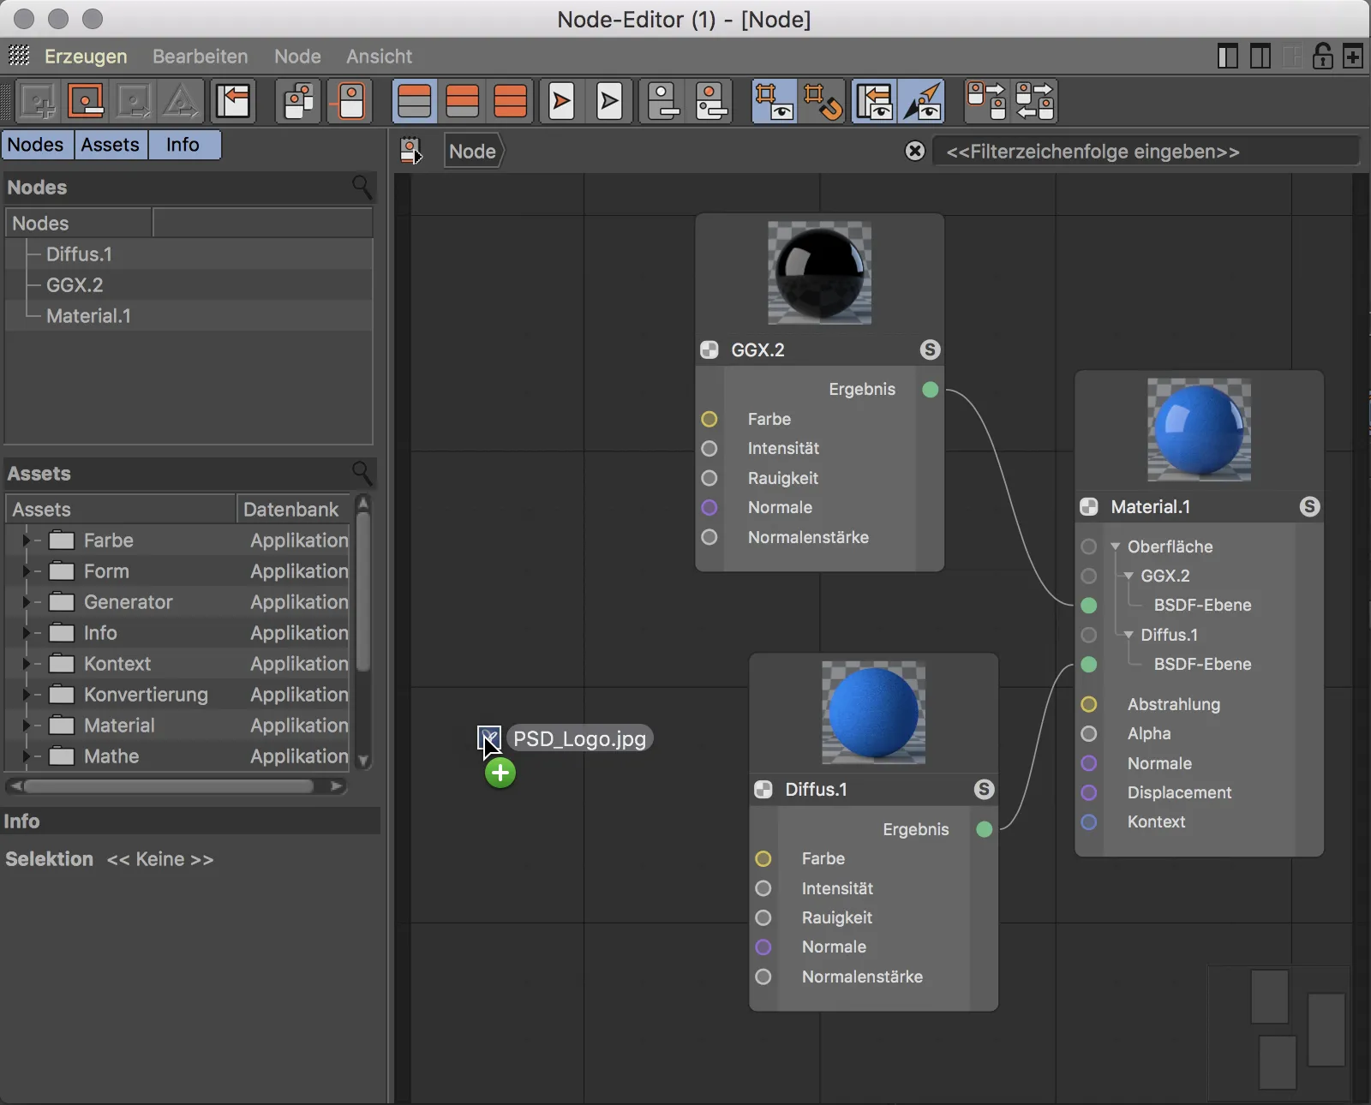Screen dimensions: 1371x1105
Task: Select the second port display mode icon
Action: 463,101
